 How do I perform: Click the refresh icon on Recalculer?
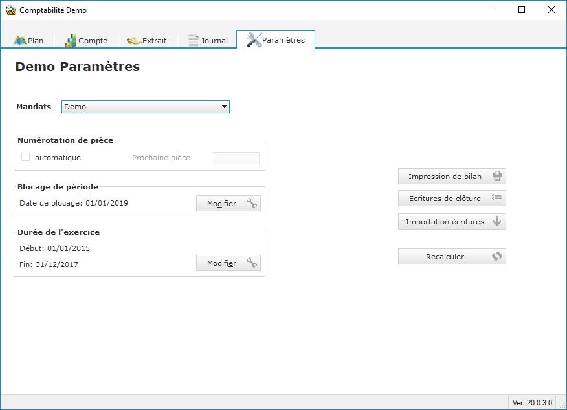pos(497,256)
